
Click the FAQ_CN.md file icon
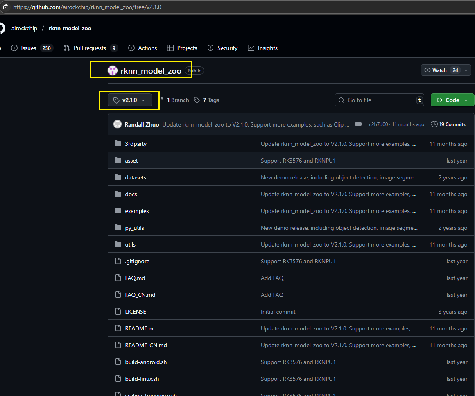[118, 294]
